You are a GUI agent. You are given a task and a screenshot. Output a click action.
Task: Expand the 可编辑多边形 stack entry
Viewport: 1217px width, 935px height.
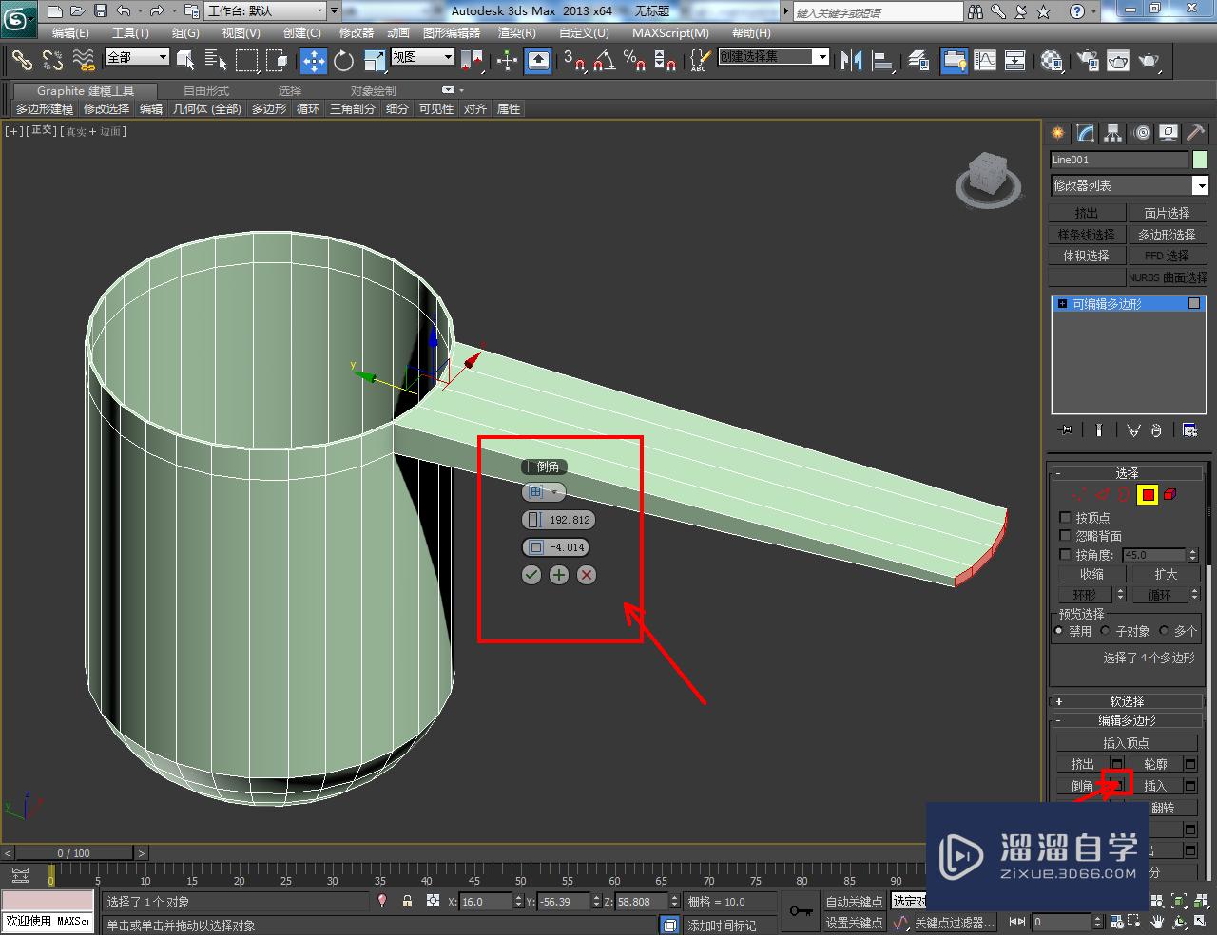pos(1062,303)
